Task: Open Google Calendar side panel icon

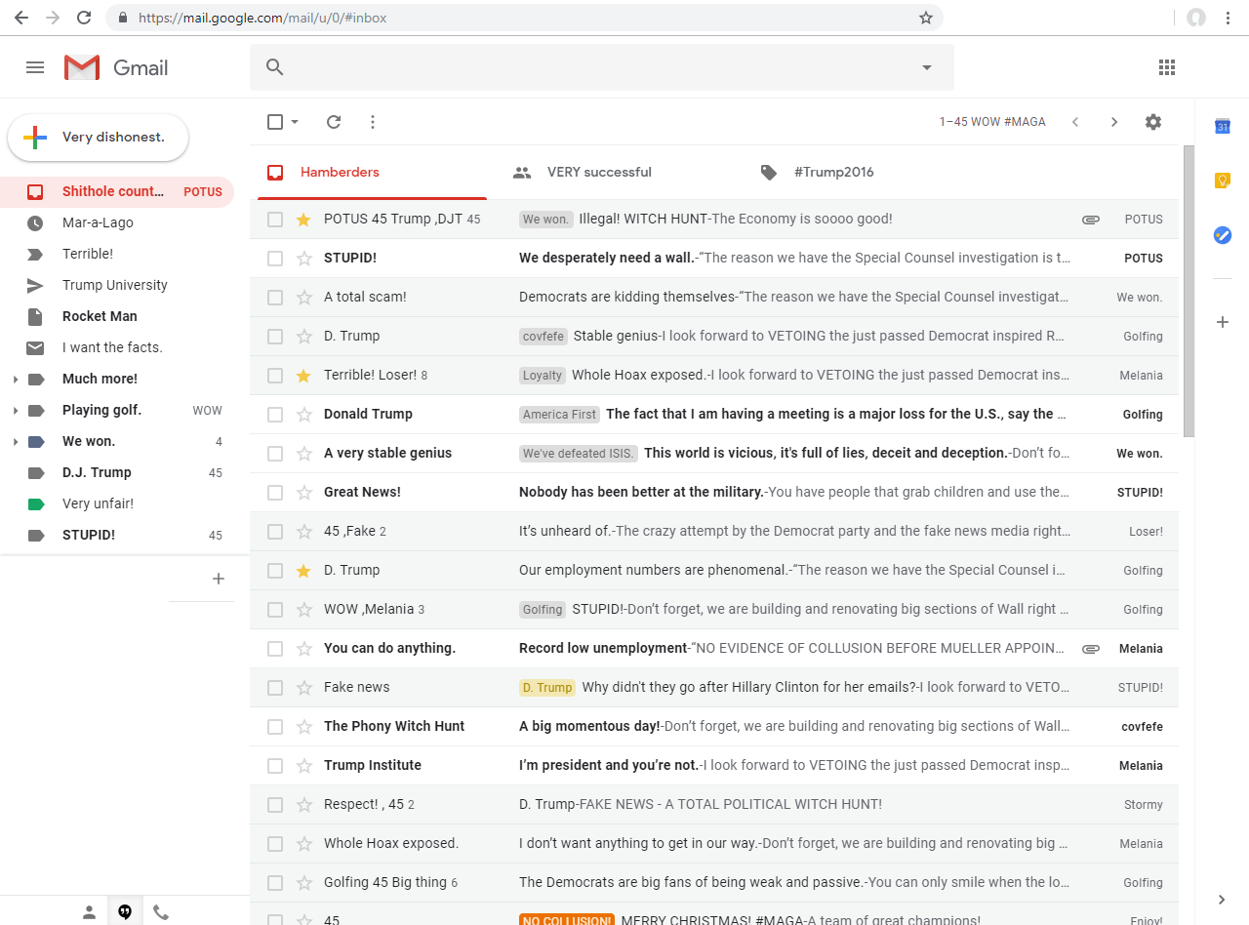Action: [1222, 126]
